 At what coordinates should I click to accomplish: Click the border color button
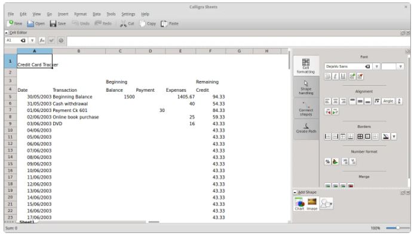click(386, 136)
